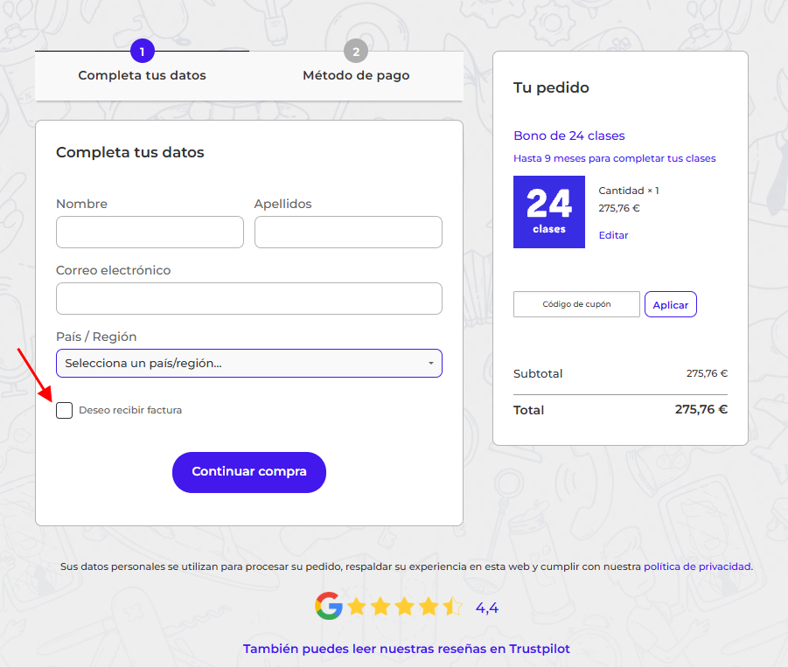Open the País / Región dropdown
The width and height of the screenshot is (788, 667).
tap(248, 363)
